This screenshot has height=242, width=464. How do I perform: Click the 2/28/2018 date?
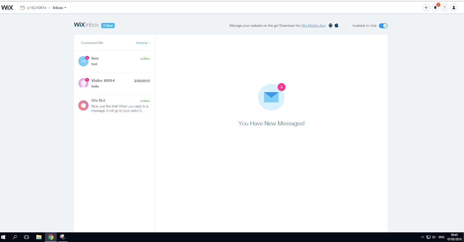click(142, 81)
